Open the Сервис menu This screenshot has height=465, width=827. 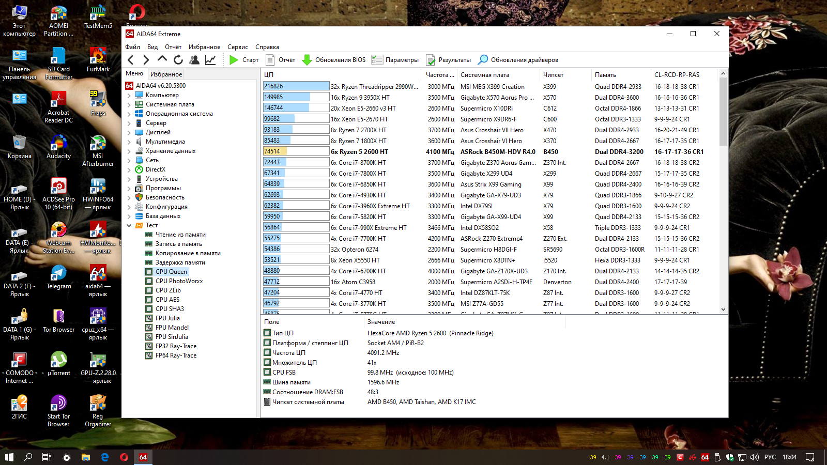click(238, 47)
